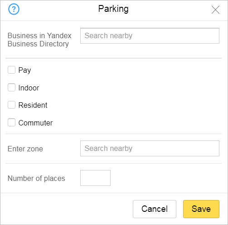This screenshot has height=225, width=228.
Task: Click the Parking dialog title
Action: coord(113,9)
